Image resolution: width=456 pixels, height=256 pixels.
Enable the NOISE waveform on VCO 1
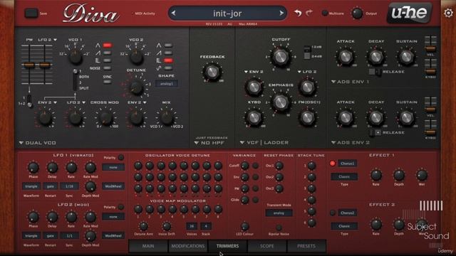[x=108, y=68]
